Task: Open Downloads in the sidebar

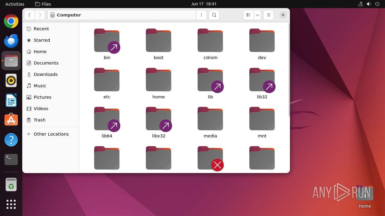Action: pos(51,74)
